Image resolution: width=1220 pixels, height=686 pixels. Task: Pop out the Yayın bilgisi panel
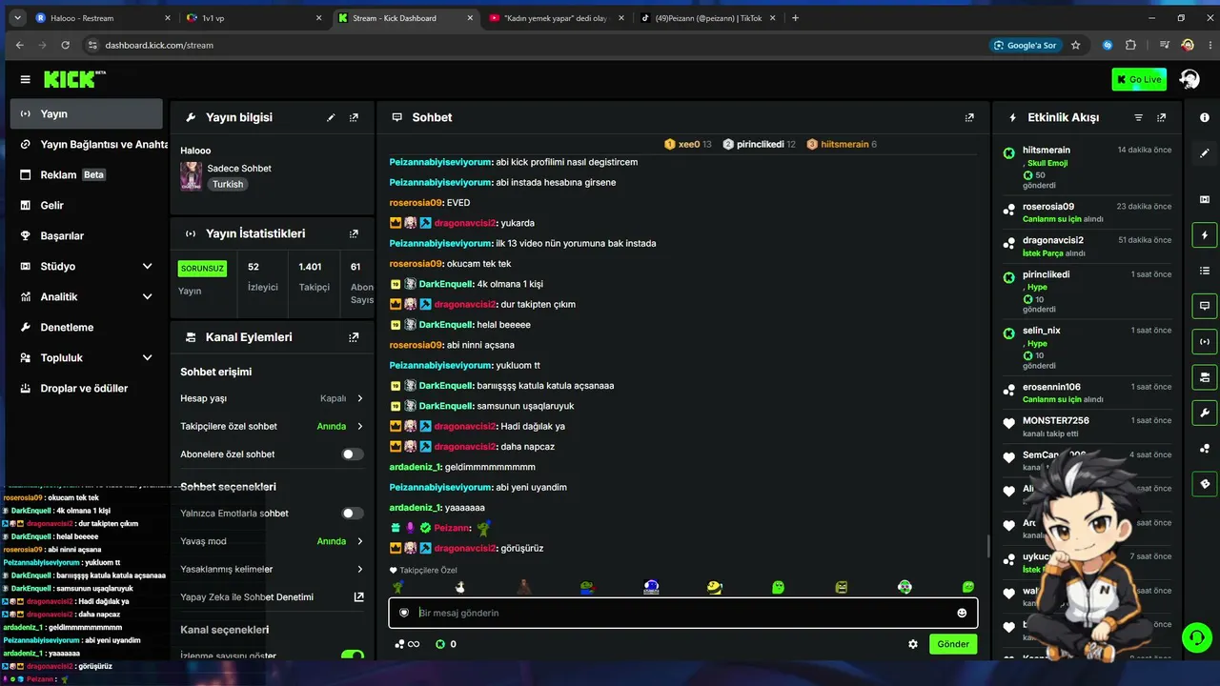coord(354,117)
